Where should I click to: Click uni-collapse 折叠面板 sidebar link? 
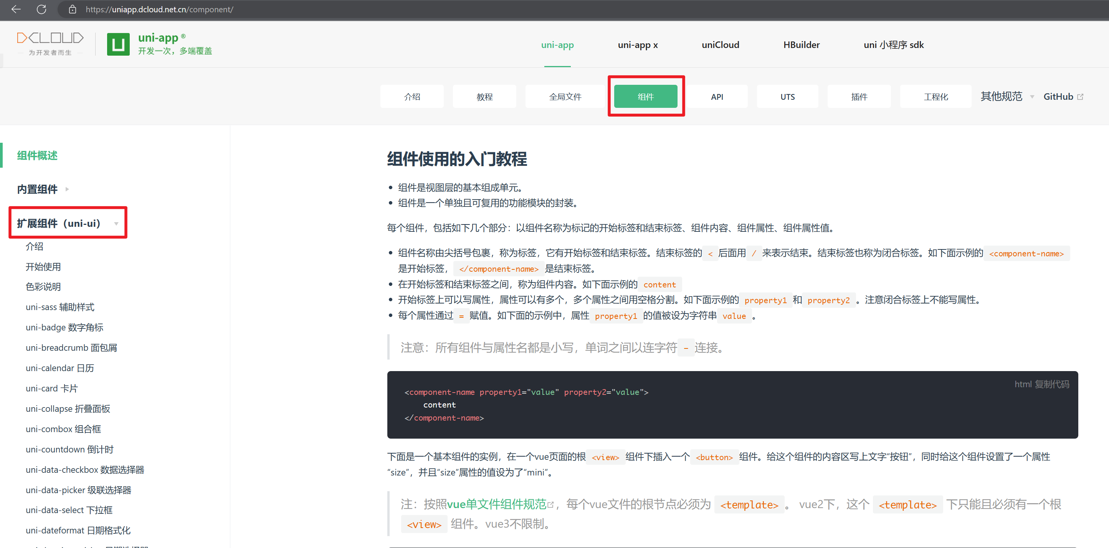pyautogui.click(x=77, y=408)
